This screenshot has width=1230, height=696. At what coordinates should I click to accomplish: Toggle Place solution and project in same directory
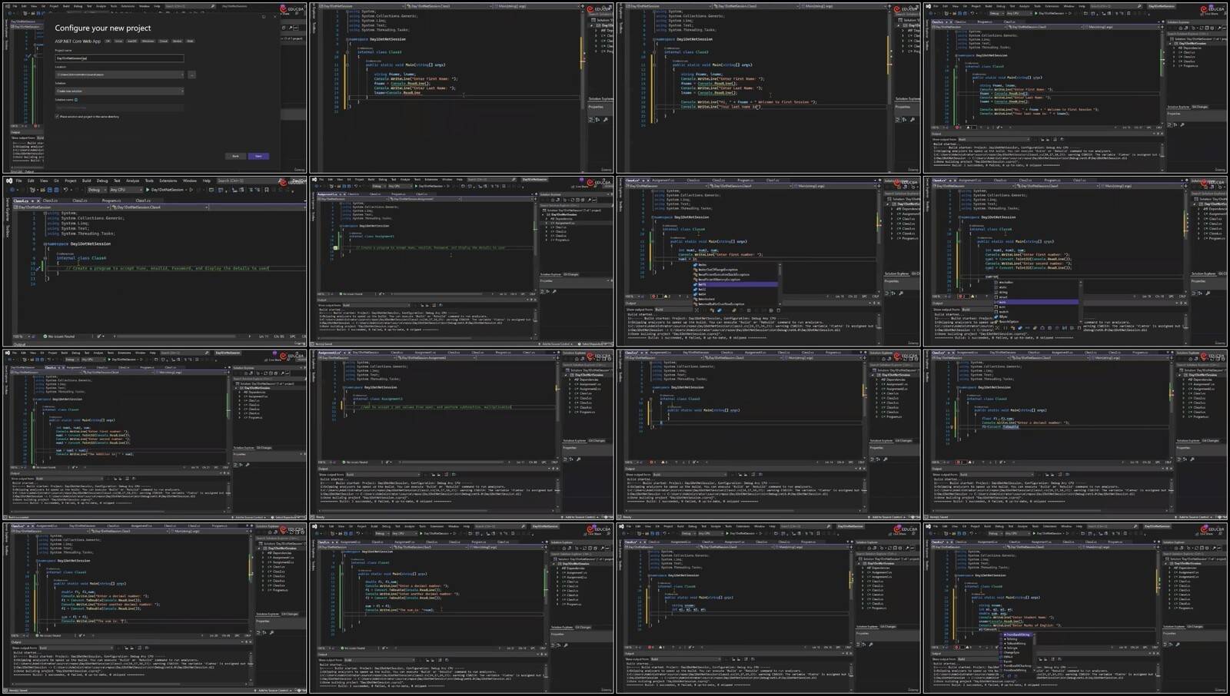pos(57,117)
